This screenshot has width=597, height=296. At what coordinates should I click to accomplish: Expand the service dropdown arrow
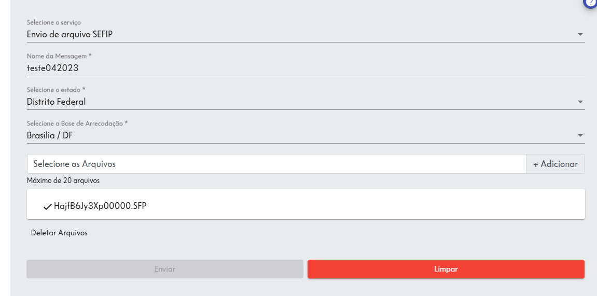point(580,35)
